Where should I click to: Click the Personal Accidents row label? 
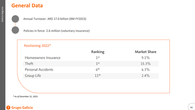pos(39,69)
